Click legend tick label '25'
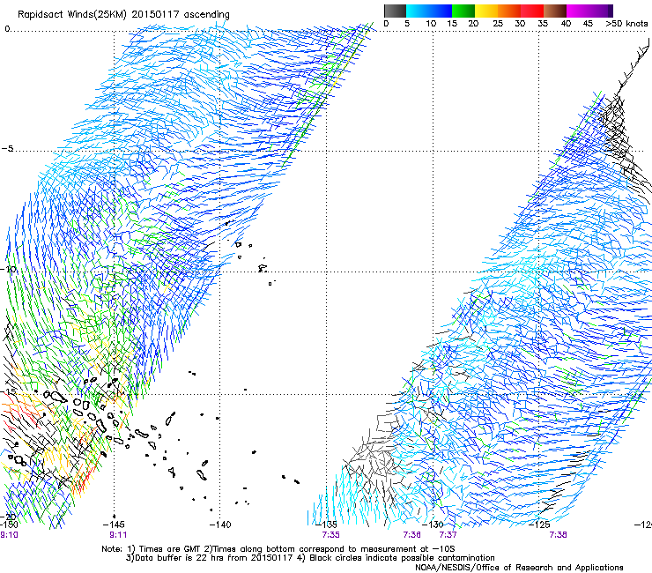The width and height of the screenshot is (652, 573). pos(497,24)
